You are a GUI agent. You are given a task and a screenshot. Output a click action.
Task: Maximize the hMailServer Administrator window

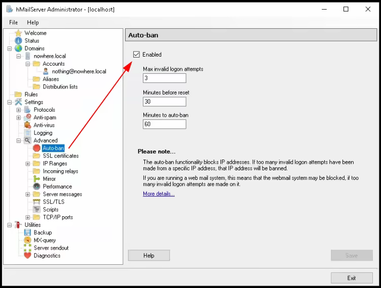tap(346, 9)
